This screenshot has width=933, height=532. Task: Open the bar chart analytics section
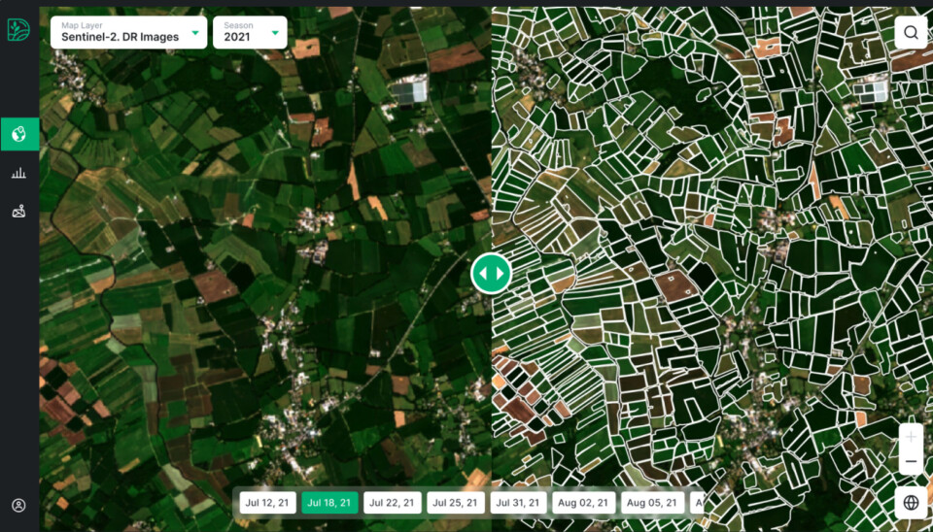tap(18, 173)
